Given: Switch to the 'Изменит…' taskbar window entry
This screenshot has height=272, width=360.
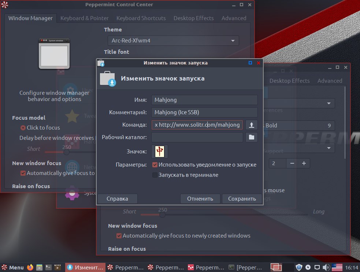Looking at the screenshot, I should (x=85, y=267).
